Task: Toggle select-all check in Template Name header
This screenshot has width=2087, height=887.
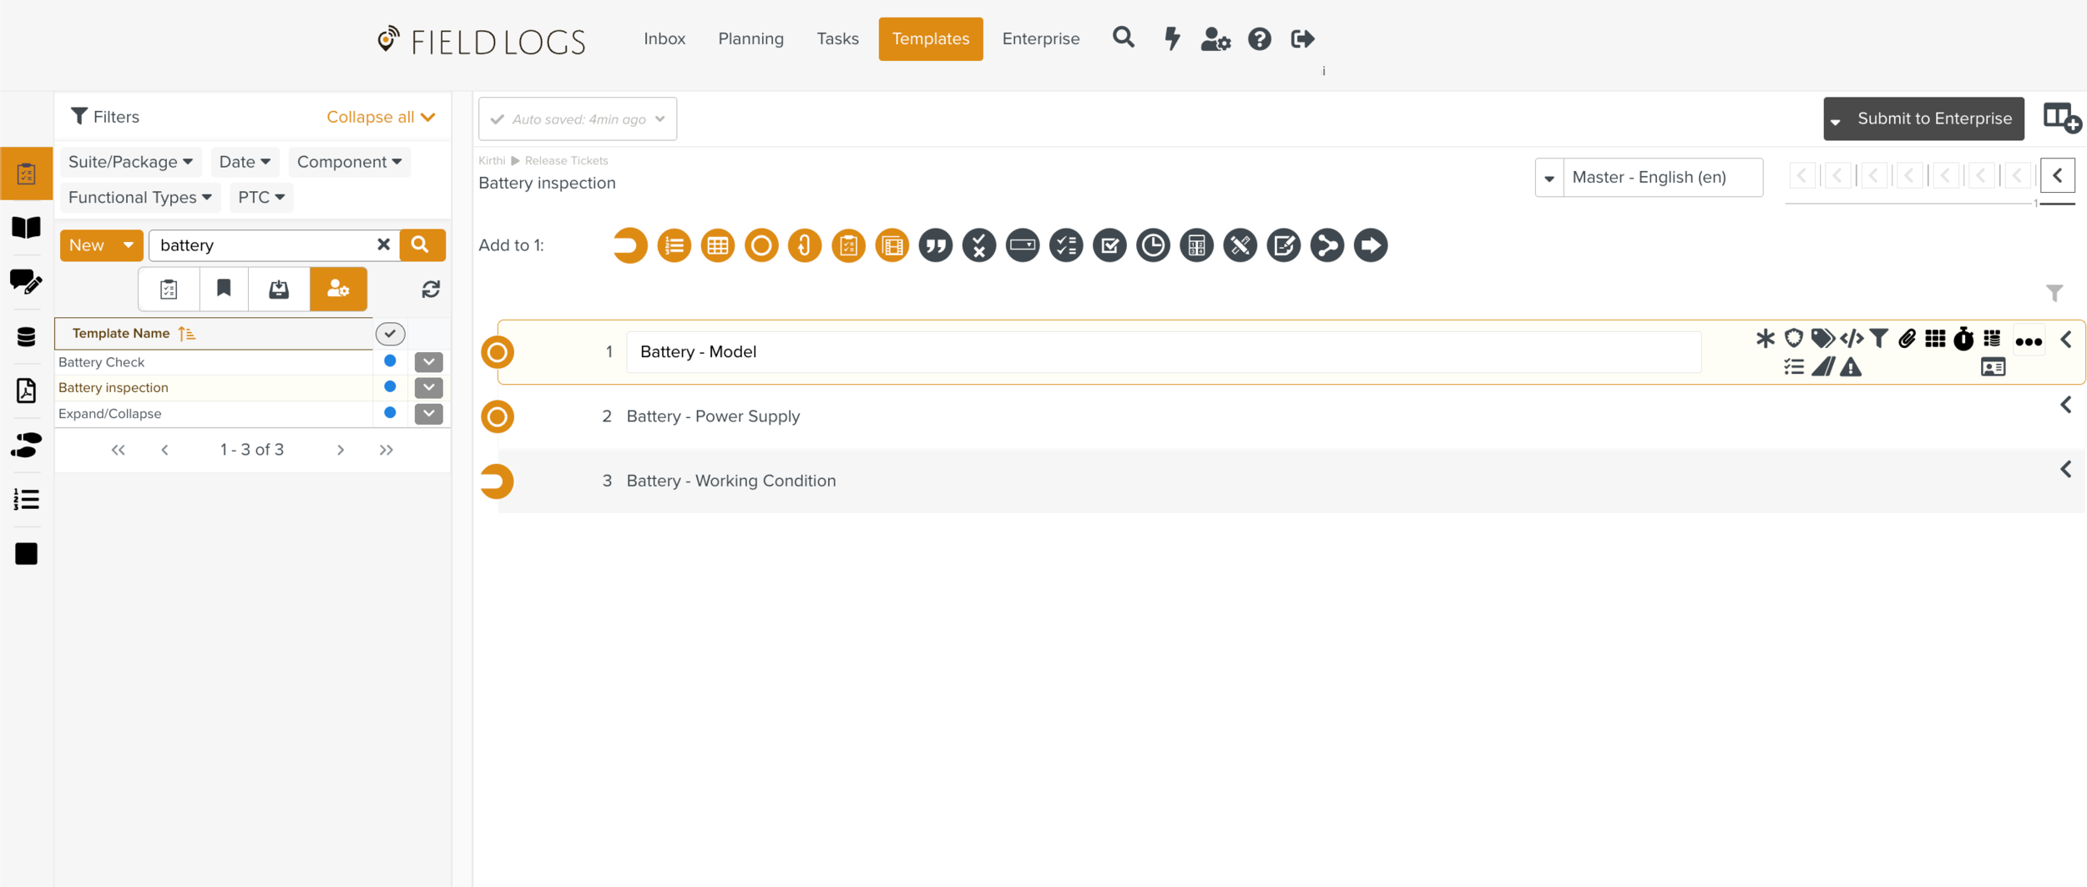Action: tap(390, 334)
